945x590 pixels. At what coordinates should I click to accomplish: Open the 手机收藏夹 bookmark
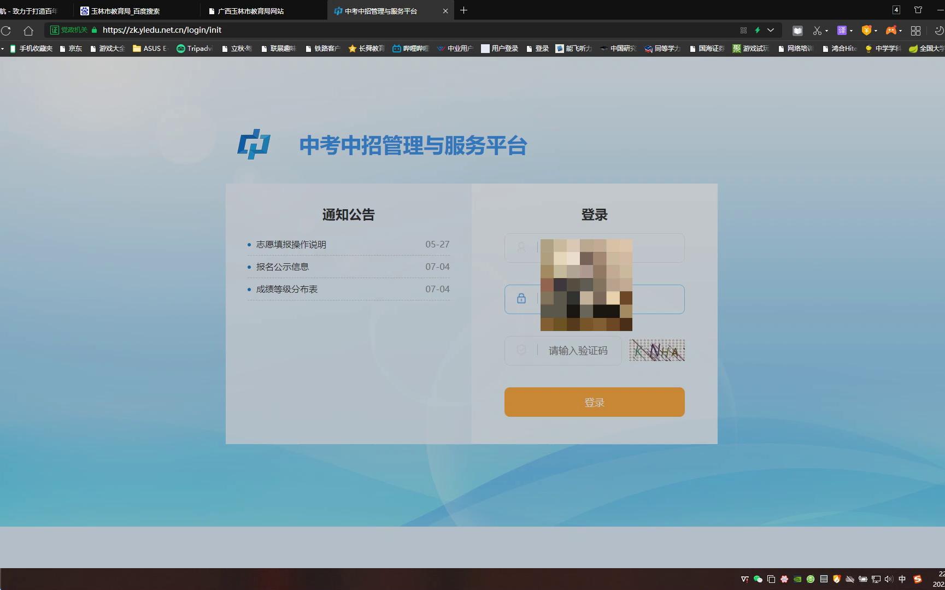coord(31,49)
